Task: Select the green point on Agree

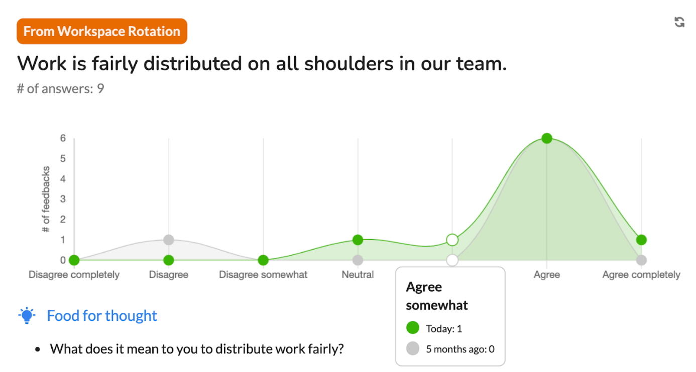Action: (x=547, y=138)
